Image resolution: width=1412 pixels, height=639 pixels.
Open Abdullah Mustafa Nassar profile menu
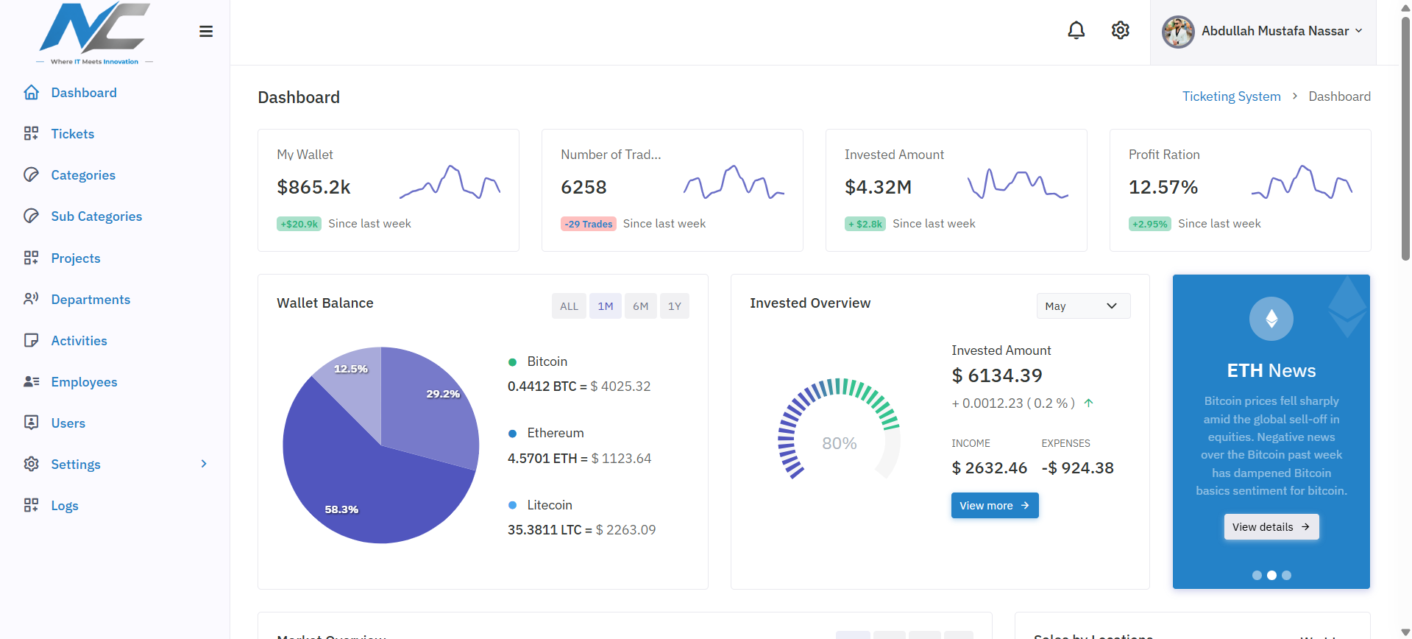pos(1263,31)
